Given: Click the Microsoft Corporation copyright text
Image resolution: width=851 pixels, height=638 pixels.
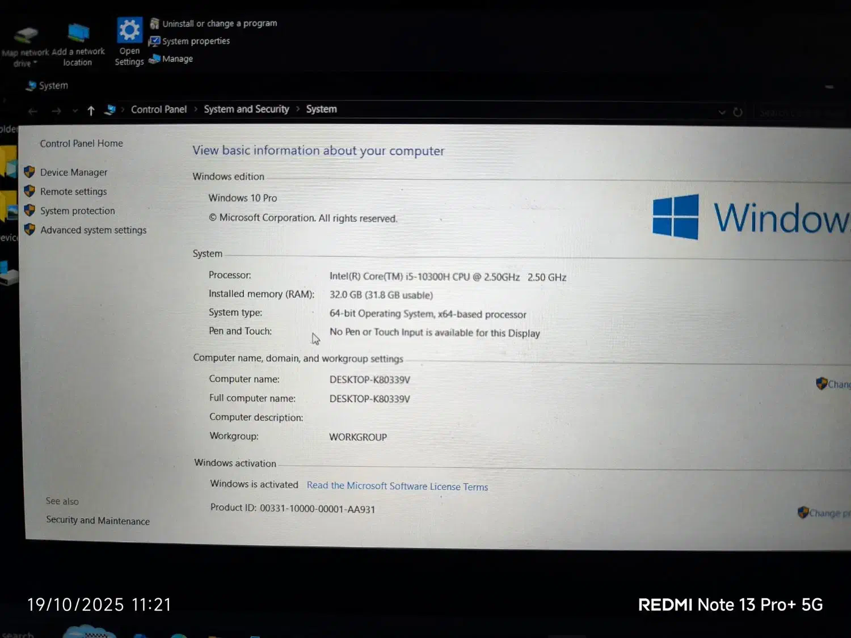Looking at the screenshot, I should [303, 218].
